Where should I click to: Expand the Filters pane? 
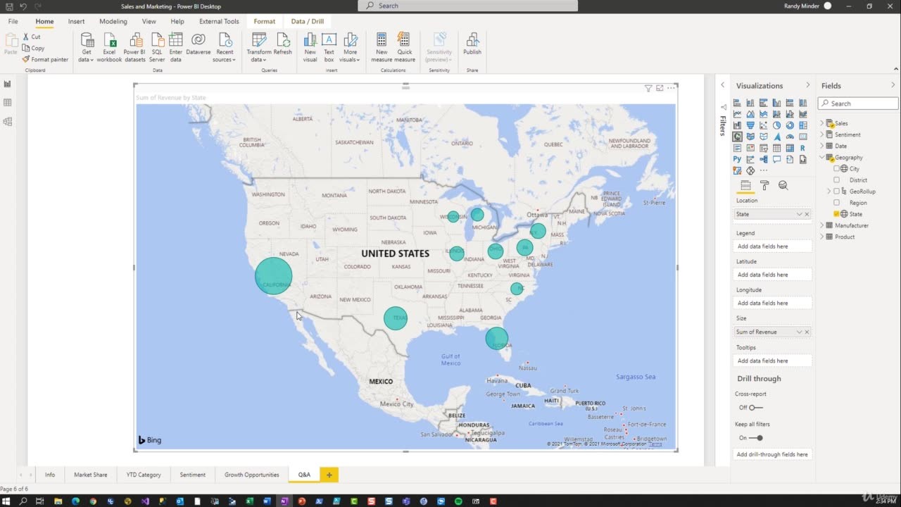(x=722, y=85)
